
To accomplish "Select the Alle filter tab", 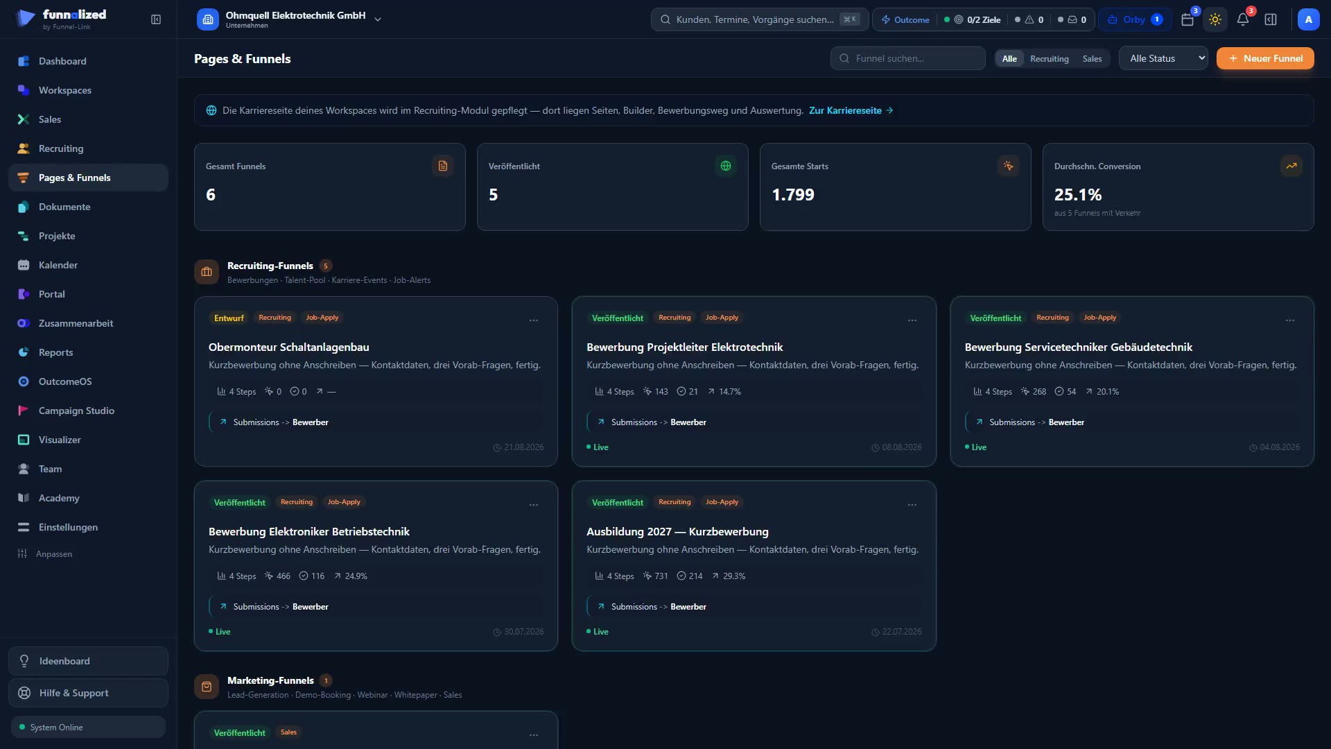I will coord(1009,58).
